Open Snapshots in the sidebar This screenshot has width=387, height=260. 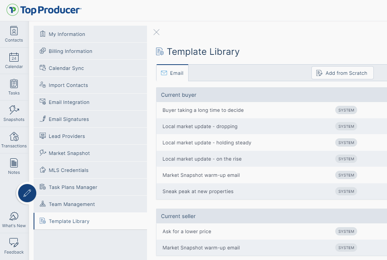tap(14, 113)
